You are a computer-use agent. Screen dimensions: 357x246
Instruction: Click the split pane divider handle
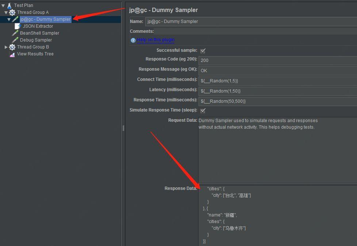click(x=123, y=128)
